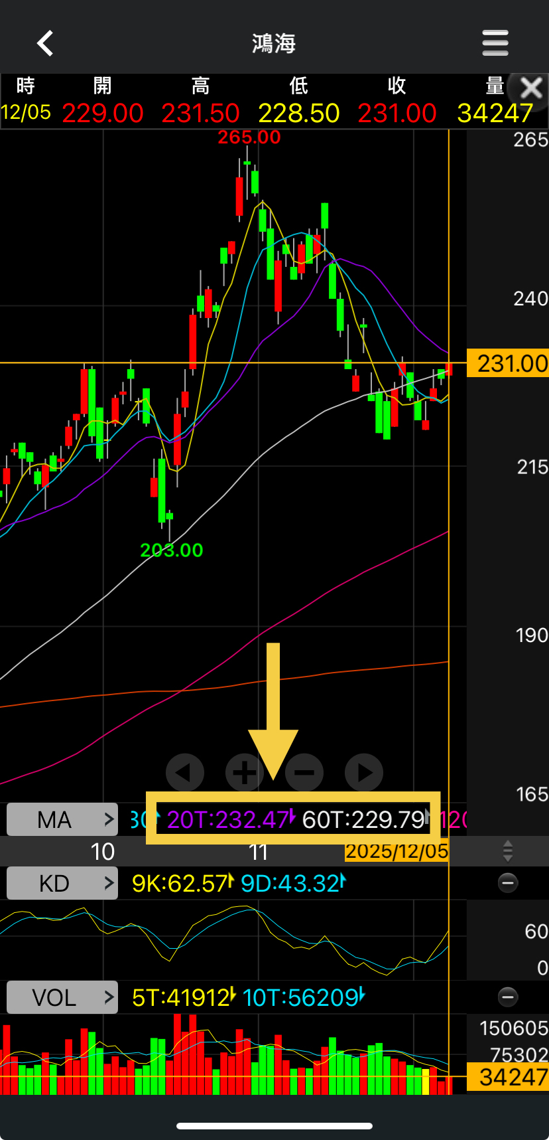Screen dimensions: 549x1140
Task: Open the VOL indicator selector
Action: [x=62, y=997]
